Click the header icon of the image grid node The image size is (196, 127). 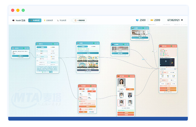click(x=78, y=43)
